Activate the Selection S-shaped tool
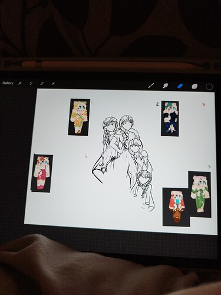 click(42, 84)
